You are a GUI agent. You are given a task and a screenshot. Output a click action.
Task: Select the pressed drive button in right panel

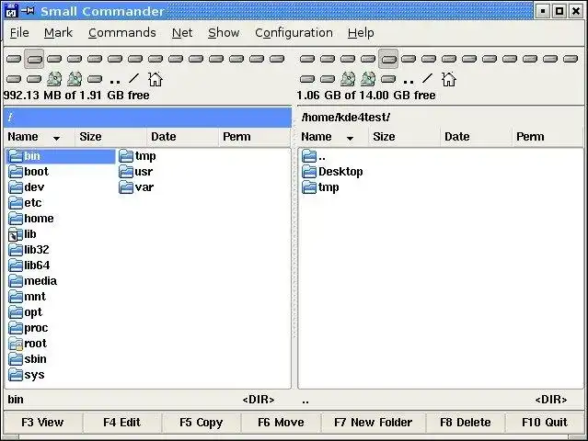(388, 59)
